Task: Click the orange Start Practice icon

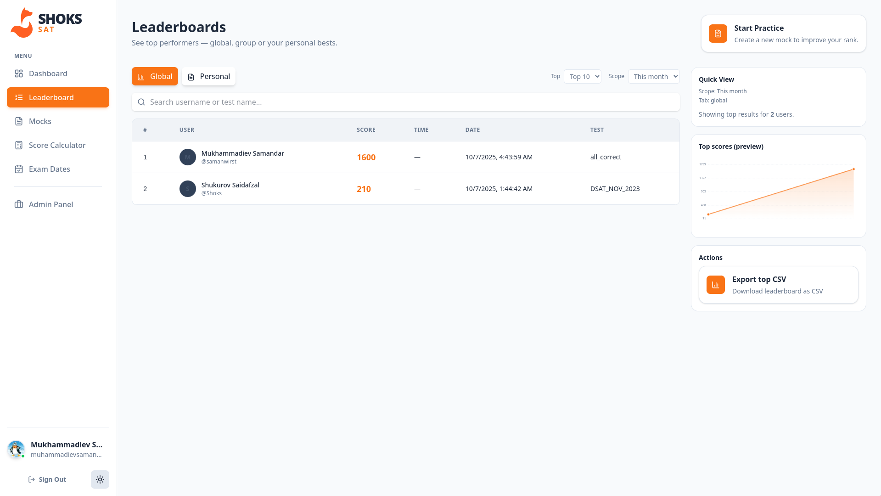Action: point(718,34)
